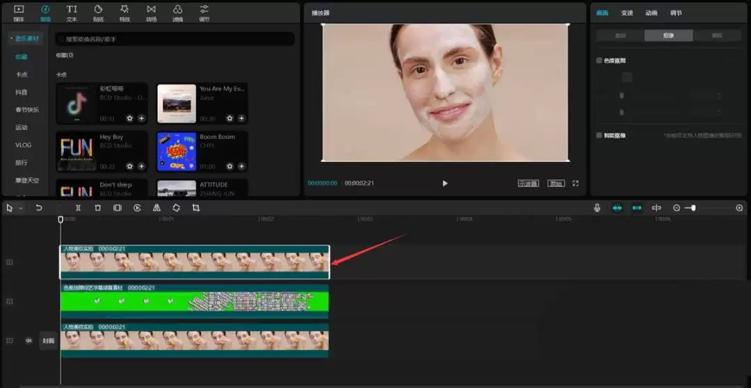Viewport: 751px width, 388px height.
Task: Click the music search input field
Action: pos(174,40)
